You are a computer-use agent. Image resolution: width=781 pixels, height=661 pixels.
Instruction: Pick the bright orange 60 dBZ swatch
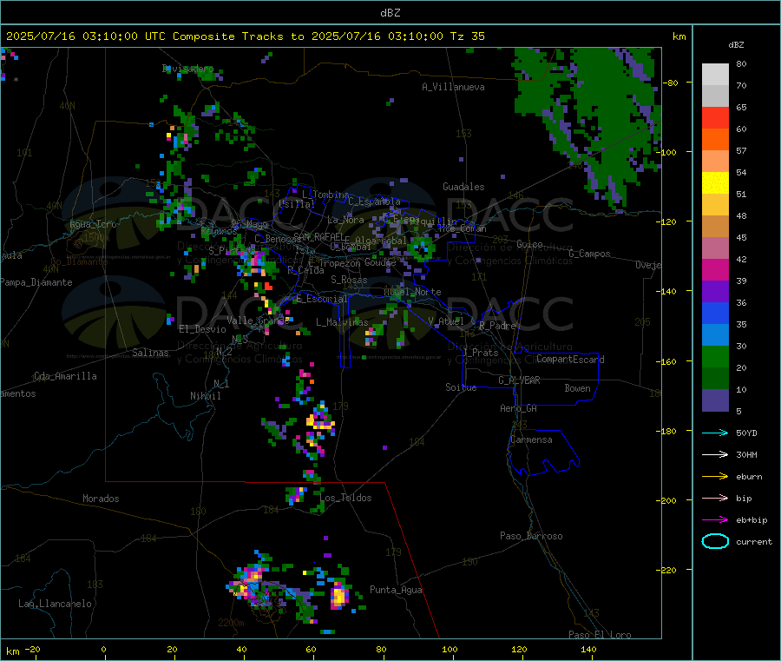coord(715,140)
